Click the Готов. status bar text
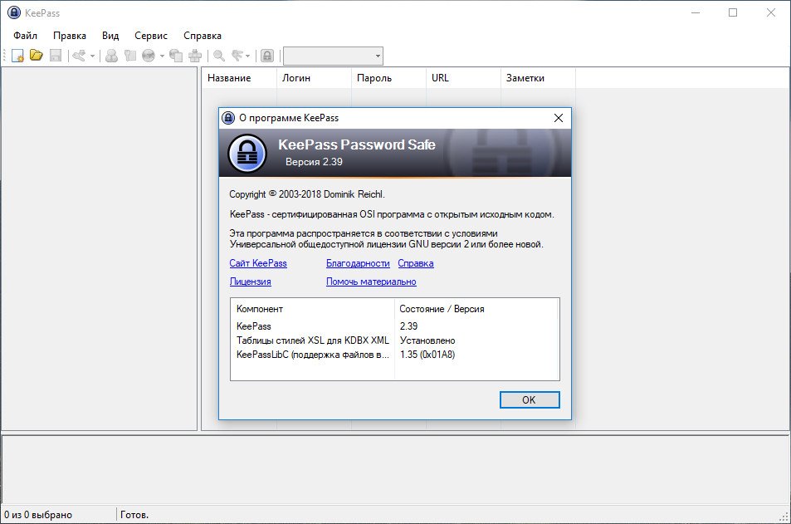The width and height of the screenshot is (791, 524). pyautogui.click(x=134, y=515)
